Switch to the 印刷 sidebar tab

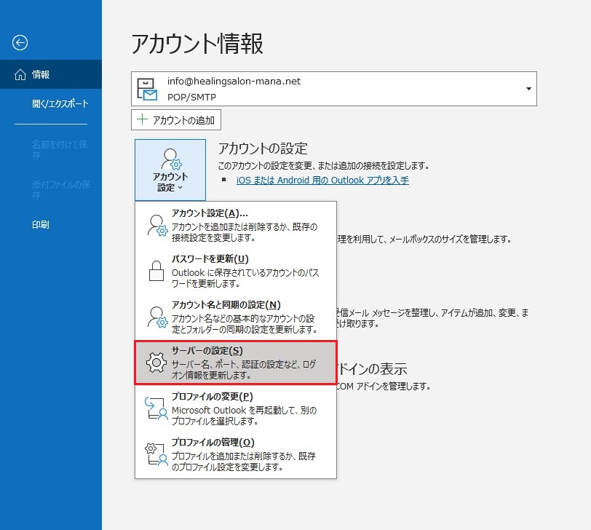click(41, 225)
